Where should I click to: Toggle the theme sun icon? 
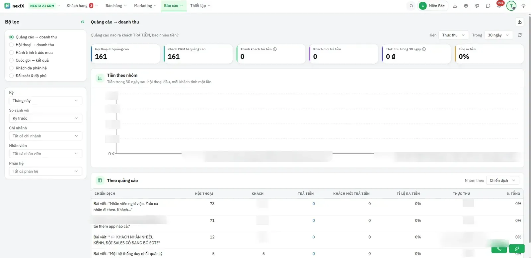point(523,6)
